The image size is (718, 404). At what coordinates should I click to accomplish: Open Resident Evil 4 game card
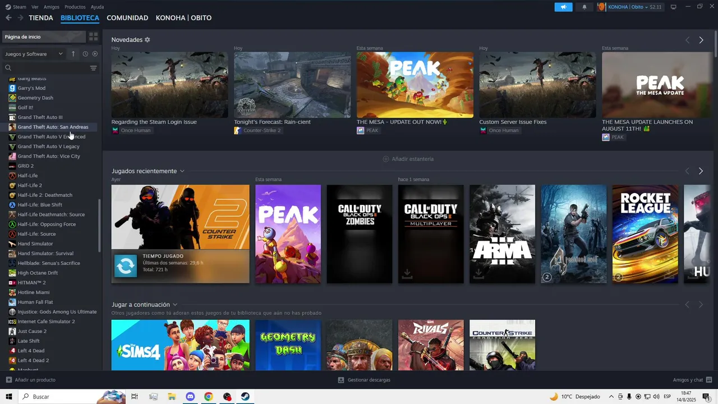573,234
